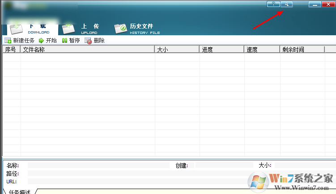
Task: Click the 大小 size field at bottom
Action: click(305, 165)
